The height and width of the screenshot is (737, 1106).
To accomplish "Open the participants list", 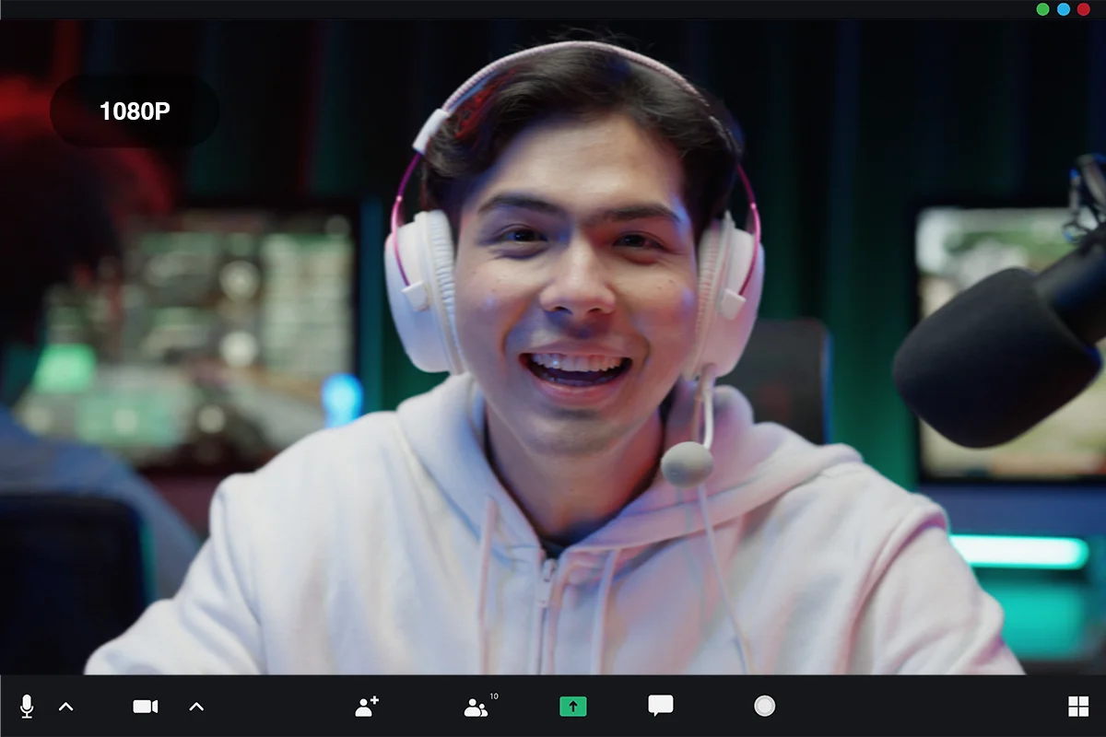I will 476,708.
